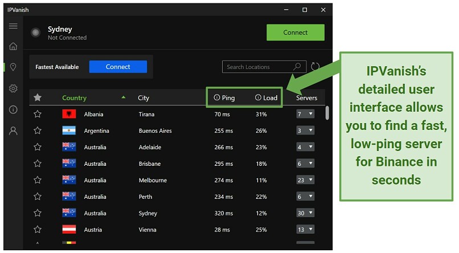Star the Australia Adelaide server
459x253 pixels.
(x=38, y=146)
